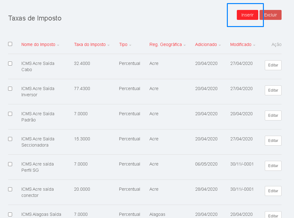Image resolution: width=294 pixels, height=218 pixels.
Task: Check the ICMS Acre saída Perfil SG checkbox
Action: pos(10,164)
